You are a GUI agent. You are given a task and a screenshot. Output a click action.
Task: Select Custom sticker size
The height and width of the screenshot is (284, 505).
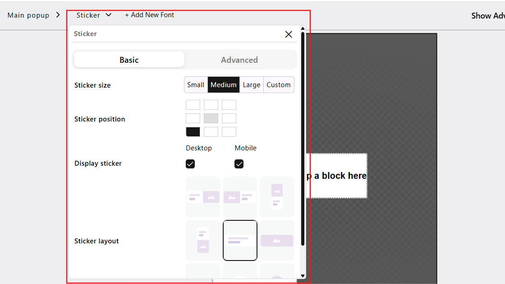(279, 85)
